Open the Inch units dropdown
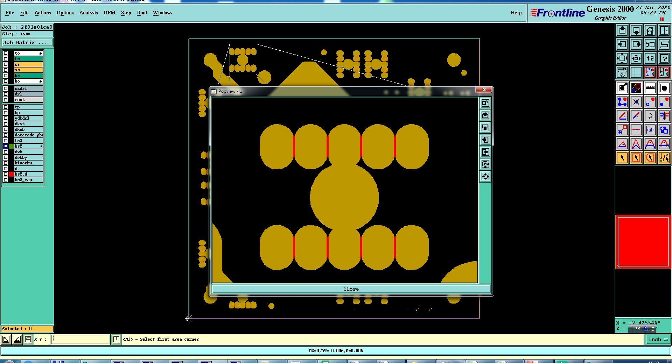The width and height of the screenshot is (672, 363). pyautogui.click(x=658, y=339)
